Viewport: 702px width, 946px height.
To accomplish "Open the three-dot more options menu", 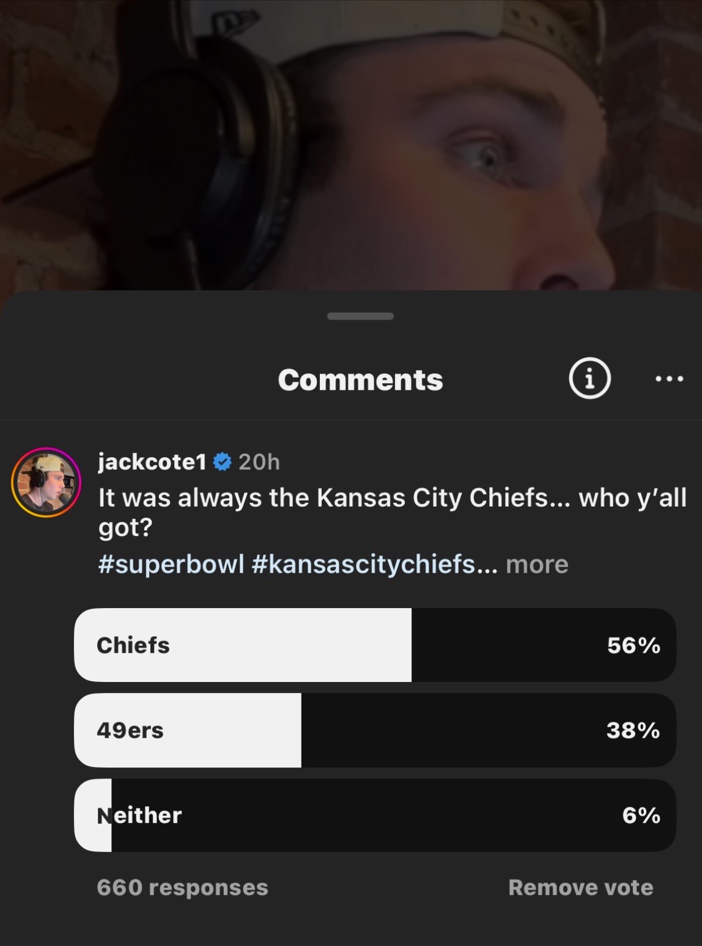I will coord(669,380).
